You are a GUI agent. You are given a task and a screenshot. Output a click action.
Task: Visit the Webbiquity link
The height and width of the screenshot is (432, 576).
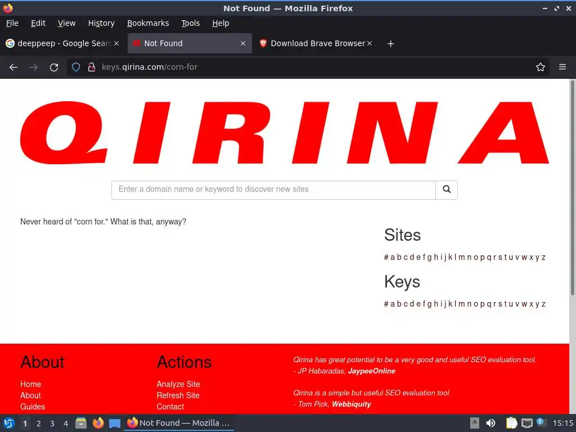click(x=351, y=404)
